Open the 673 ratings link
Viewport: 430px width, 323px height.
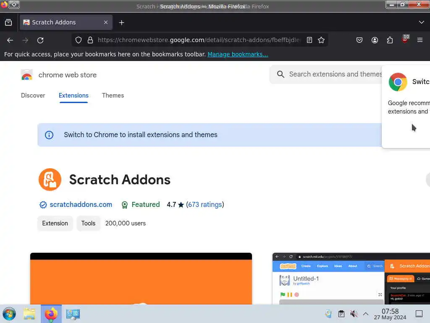[x=205, y=205]
